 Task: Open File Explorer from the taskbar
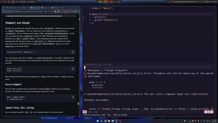coord(109,121)
